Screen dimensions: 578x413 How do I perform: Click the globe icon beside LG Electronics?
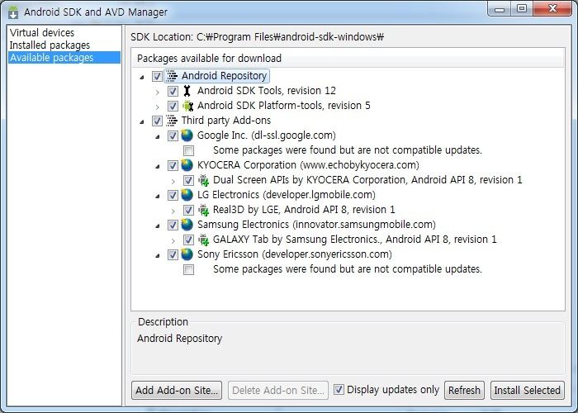(x=187, y=195)
